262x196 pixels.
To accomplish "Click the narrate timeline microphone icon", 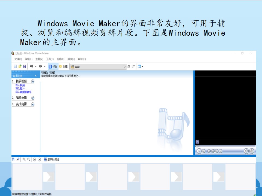I will tap(18, 160).
